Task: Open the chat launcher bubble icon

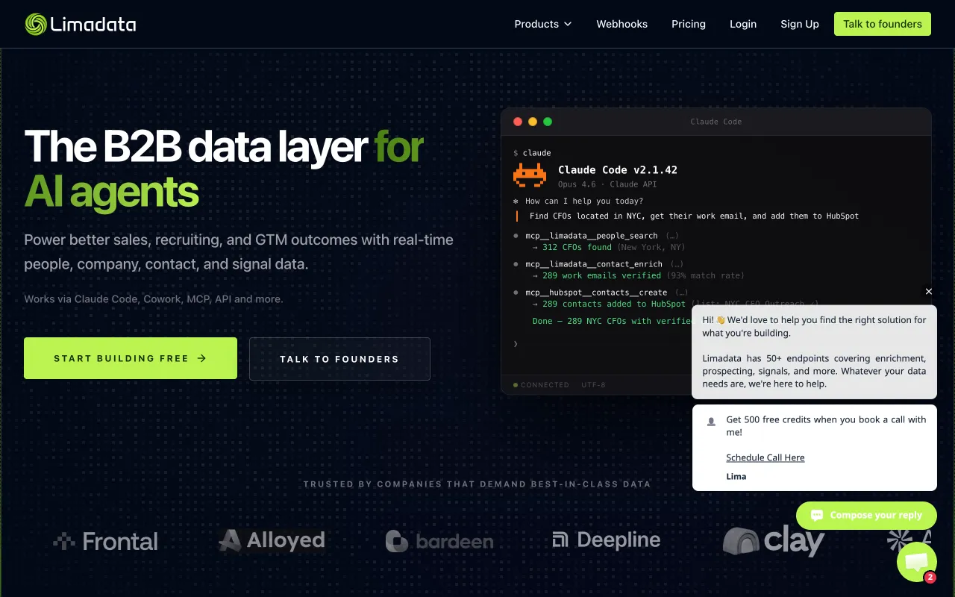Action: pyautogui.click(x=916, y=562)
